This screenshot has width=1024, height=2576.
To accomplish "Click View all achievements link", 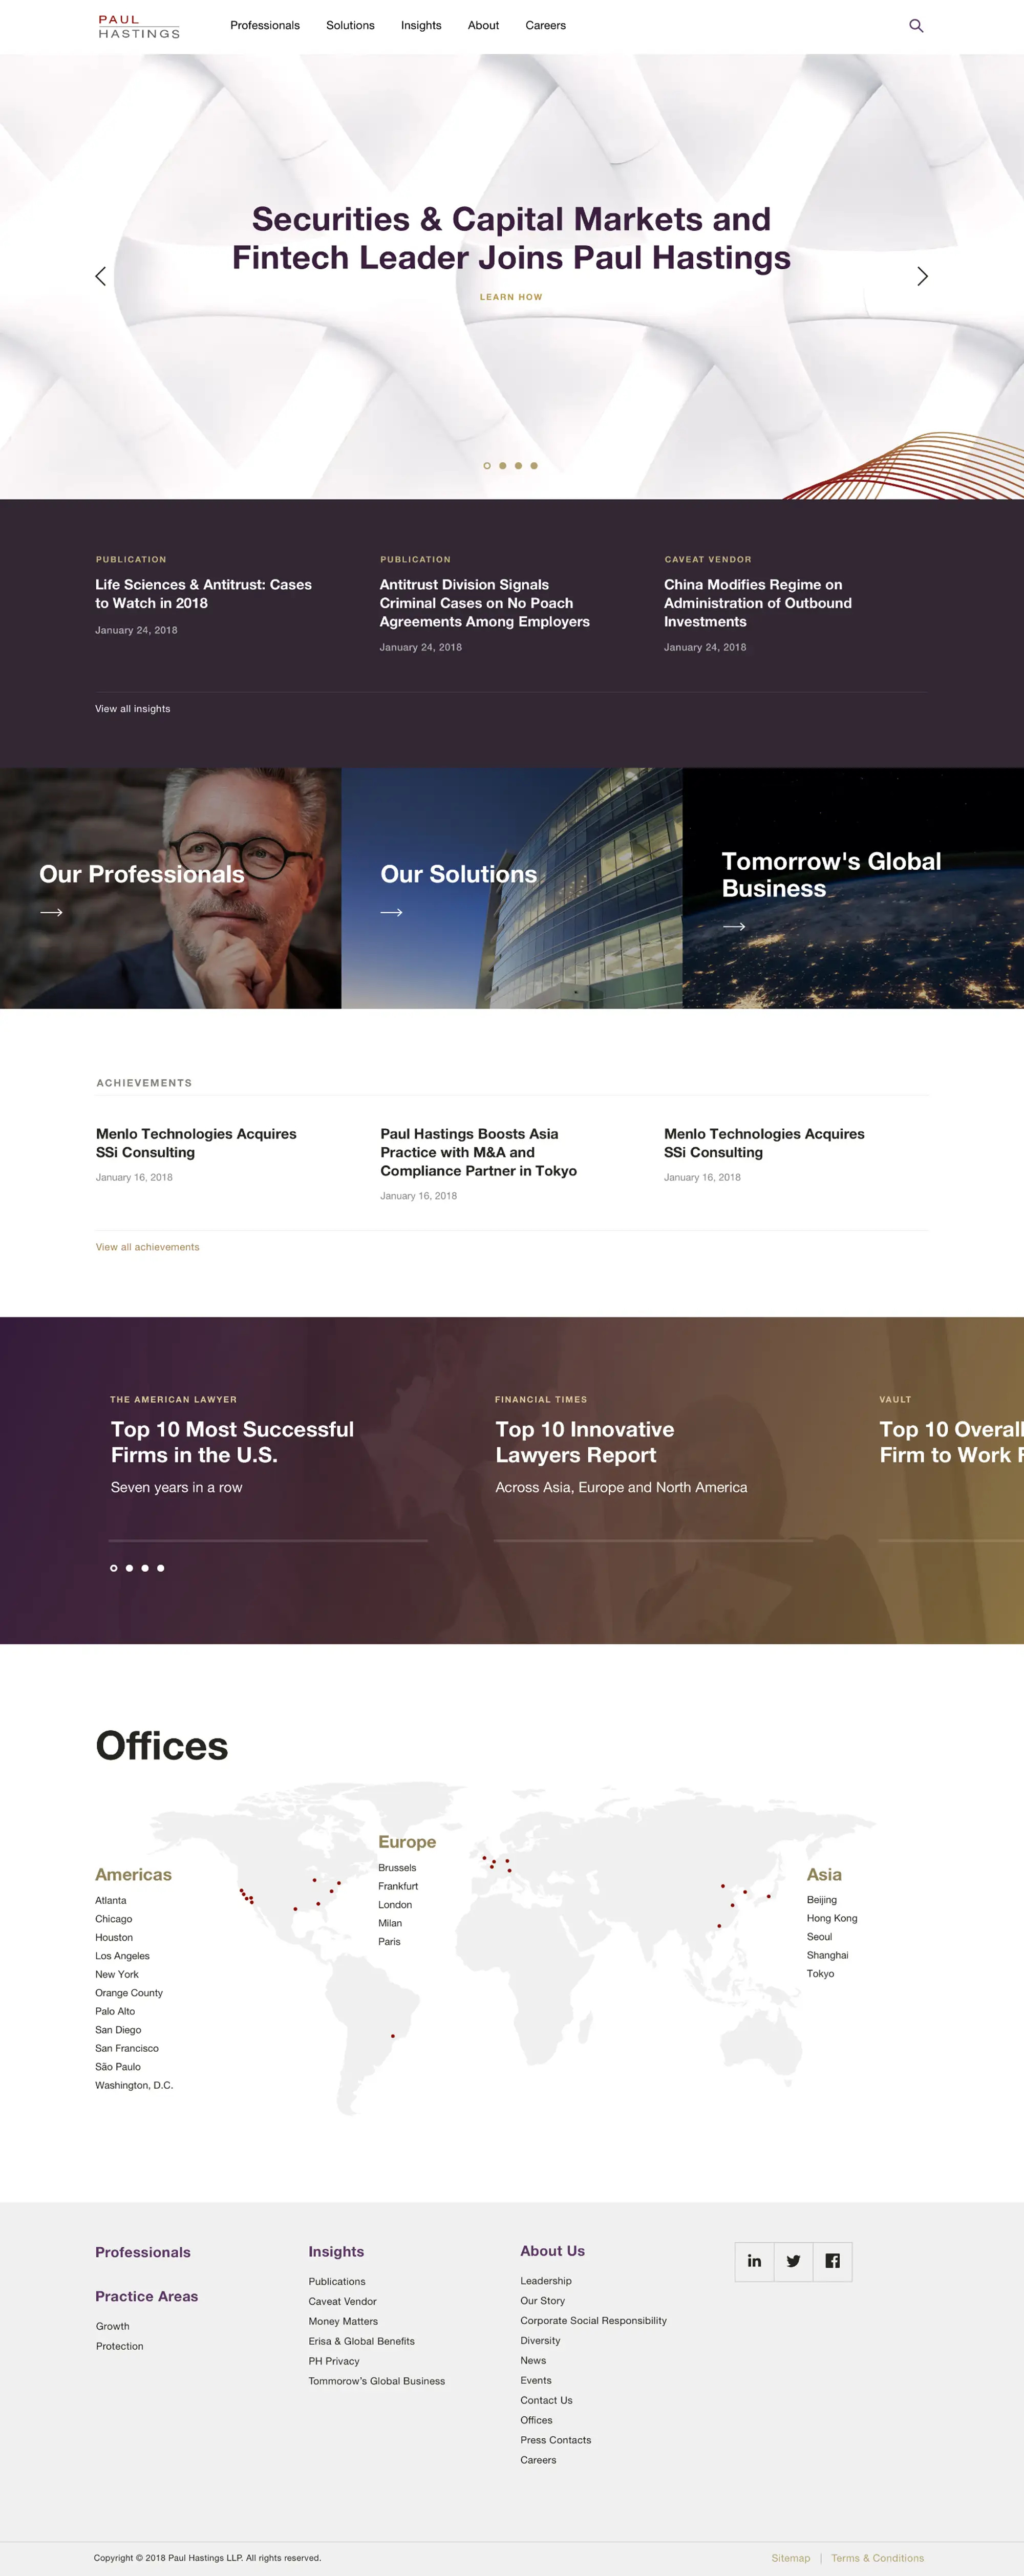I will click(x=147, y=1247).
